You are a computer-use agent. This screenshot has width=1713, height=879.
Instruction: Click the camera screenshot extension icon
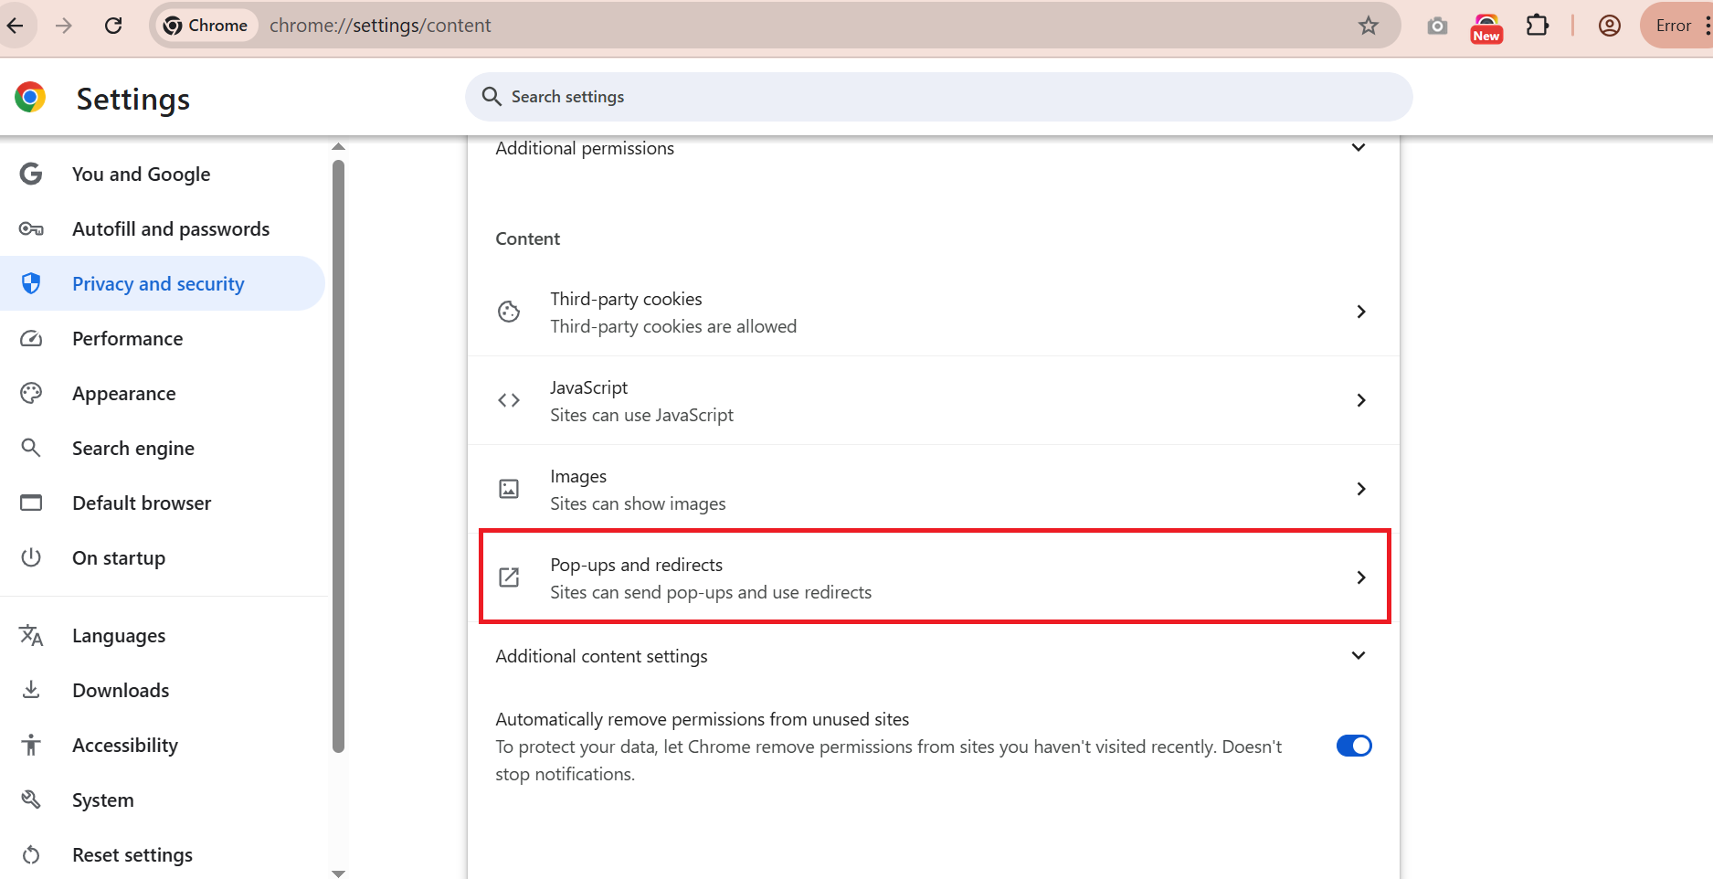tap(1437, 26)
